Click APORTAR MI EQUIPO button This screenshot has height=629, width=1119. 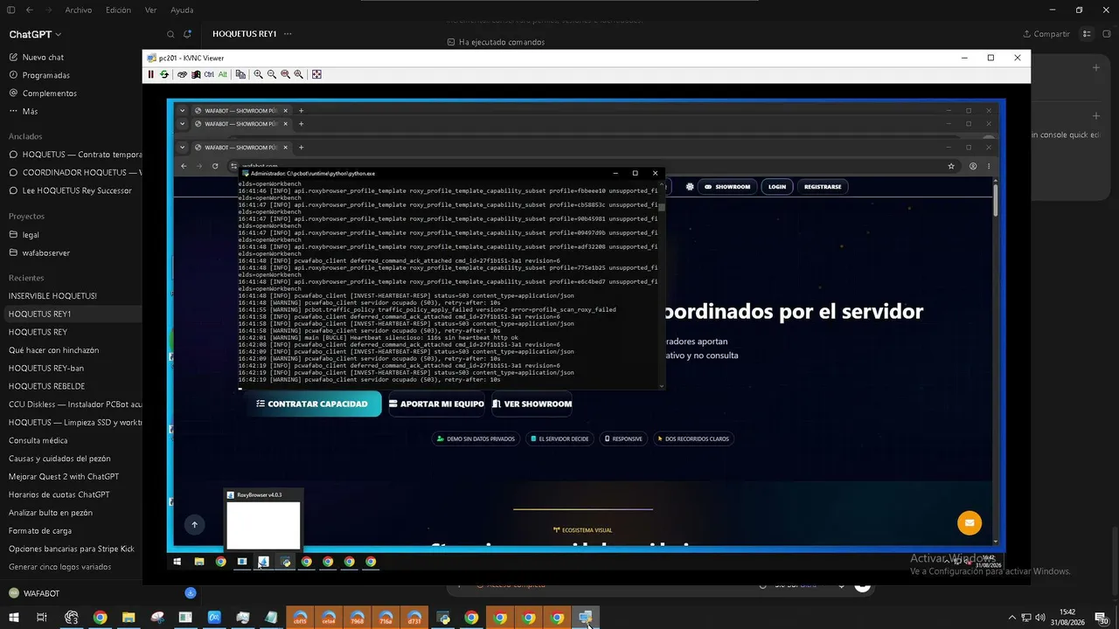[x=436, y=404]
